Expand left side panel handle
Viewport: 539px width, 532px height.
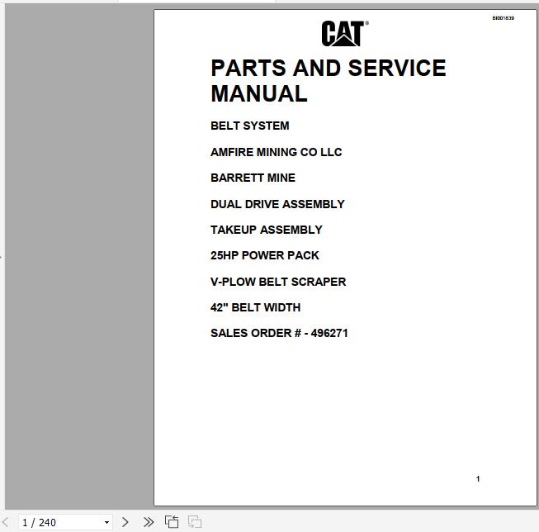click(1, 257)
